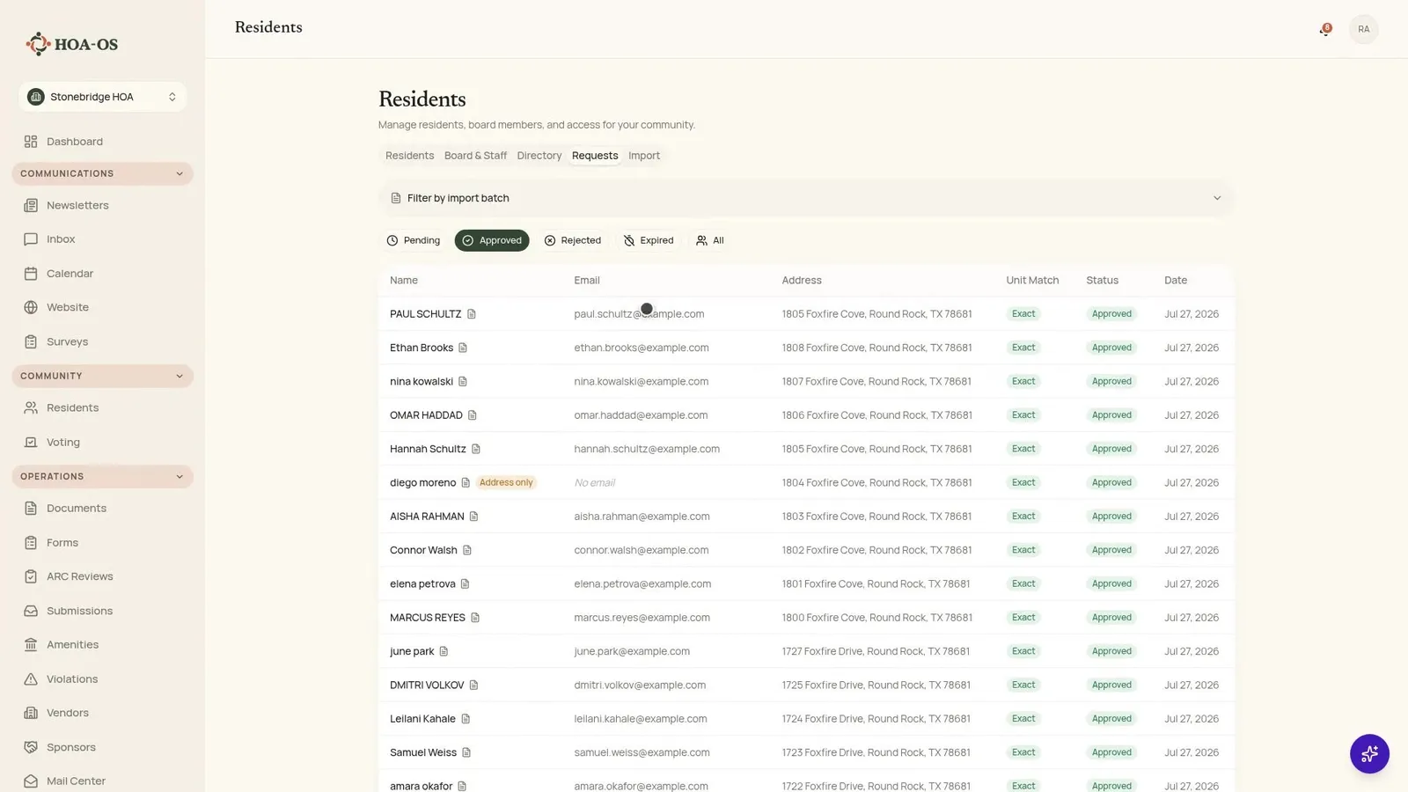
Task: Click email omar.haddad@example.com
Action: tap(641, 415)
